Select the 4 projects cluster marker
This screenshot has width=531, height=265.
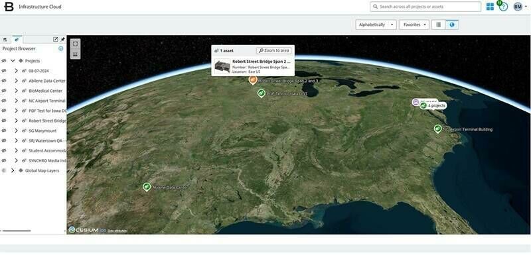[433, 106]
